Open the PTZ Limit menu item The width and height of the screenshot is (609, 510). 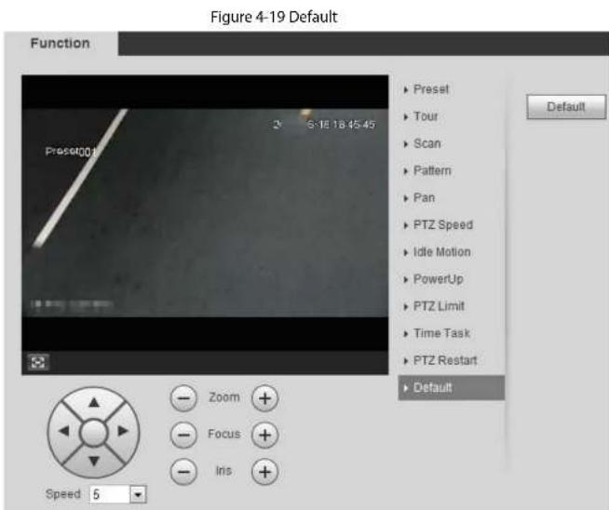439,306
